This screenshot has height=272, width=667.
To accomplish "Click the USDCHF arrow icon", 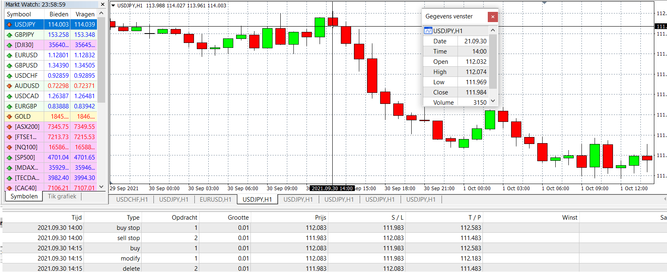I will click(x=9, y=76).
